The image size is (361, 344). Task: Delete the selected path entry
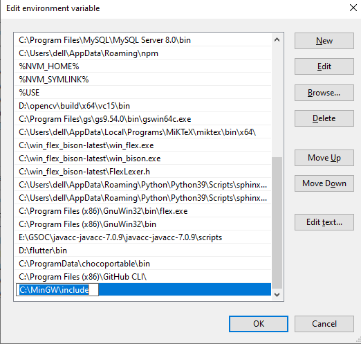pyautogui.click(x=324, y=118)
